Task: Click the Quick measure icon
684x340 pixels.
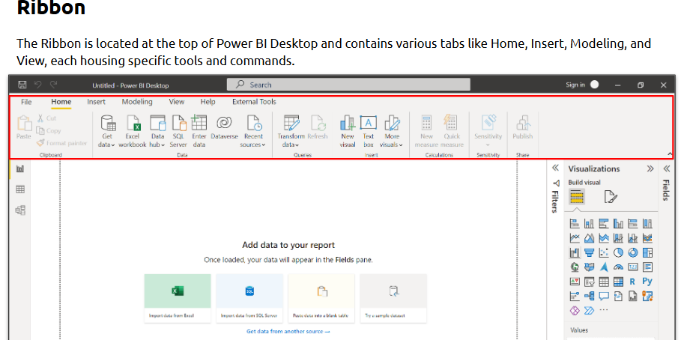Action: click(450, 123)
